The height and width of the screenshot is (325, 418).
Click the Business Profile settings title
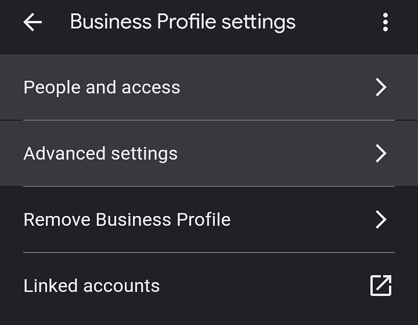pos(183,22)
